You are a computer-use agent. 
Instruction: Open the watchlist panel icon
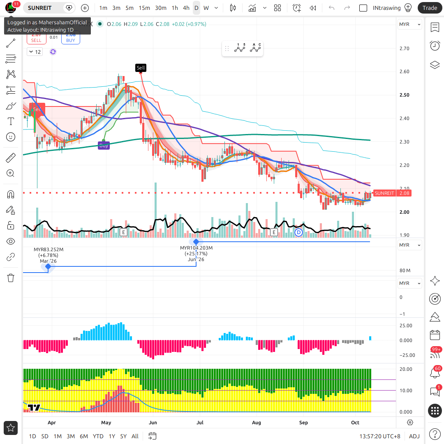[435, 27]
